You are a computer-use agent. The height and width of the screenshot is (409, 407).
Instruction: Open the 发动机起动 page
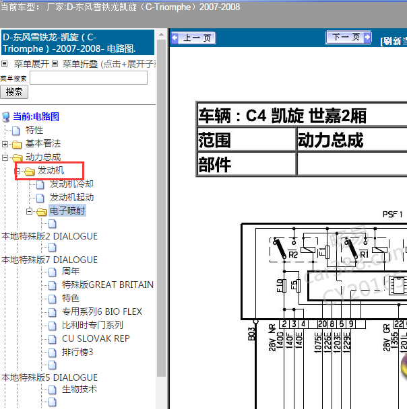click(x=71, y=198)
